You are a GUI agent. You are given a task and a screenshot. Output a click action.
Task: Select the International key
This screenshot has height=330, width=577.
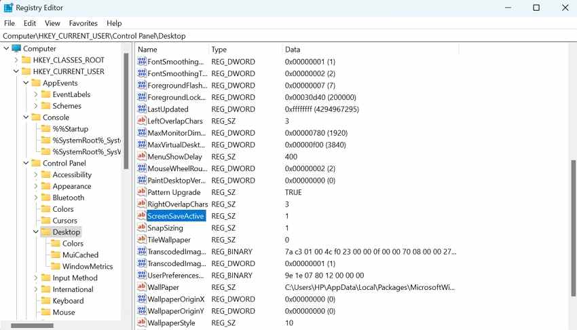coord(73,289)
